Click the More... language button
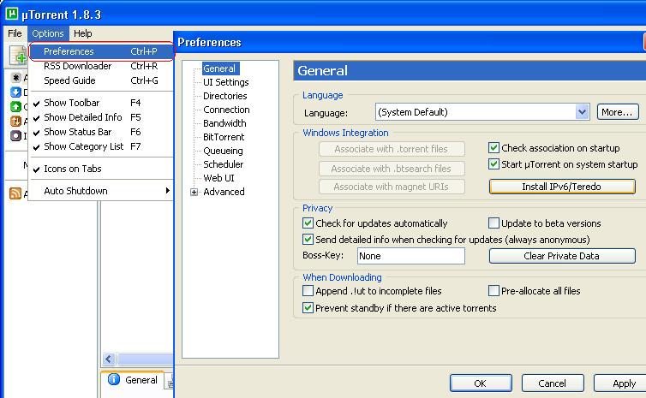 point(618,112)
